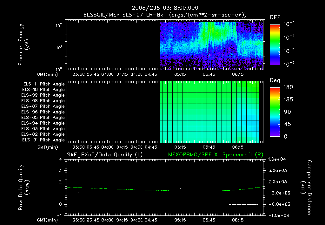Select the ELS-11 Pitch Angle label
The width and height of the screenshot is (325, 225).
click(x=44, y=84)
